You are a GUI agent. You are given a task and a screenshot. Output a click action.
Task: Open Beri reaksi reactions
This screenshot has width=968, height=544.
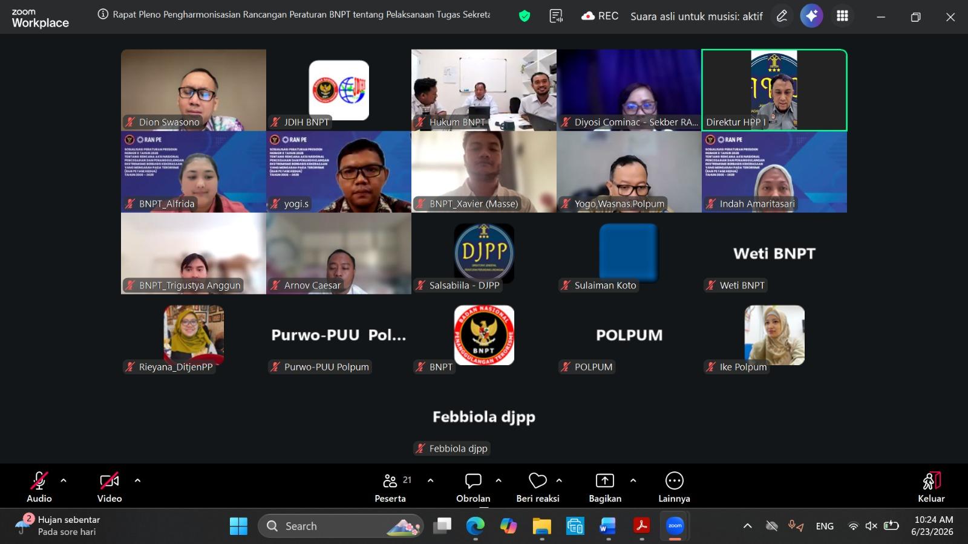tap(538, 487)
